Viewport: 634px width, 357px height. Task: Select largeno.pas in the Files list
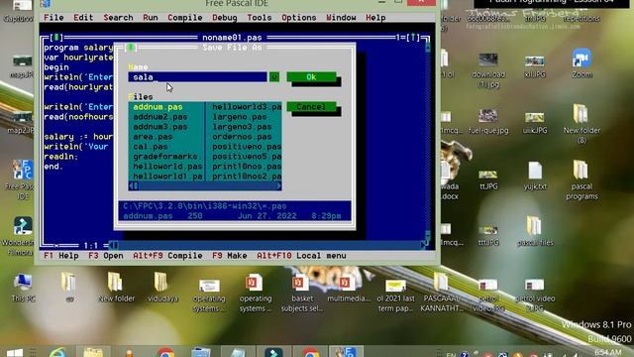click(x=240, y=117)
